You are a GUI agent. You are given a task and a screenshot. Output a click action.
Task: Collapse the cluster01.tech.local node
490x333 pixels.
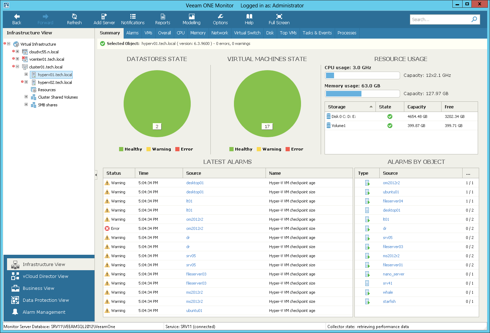(x=18, y=67)
